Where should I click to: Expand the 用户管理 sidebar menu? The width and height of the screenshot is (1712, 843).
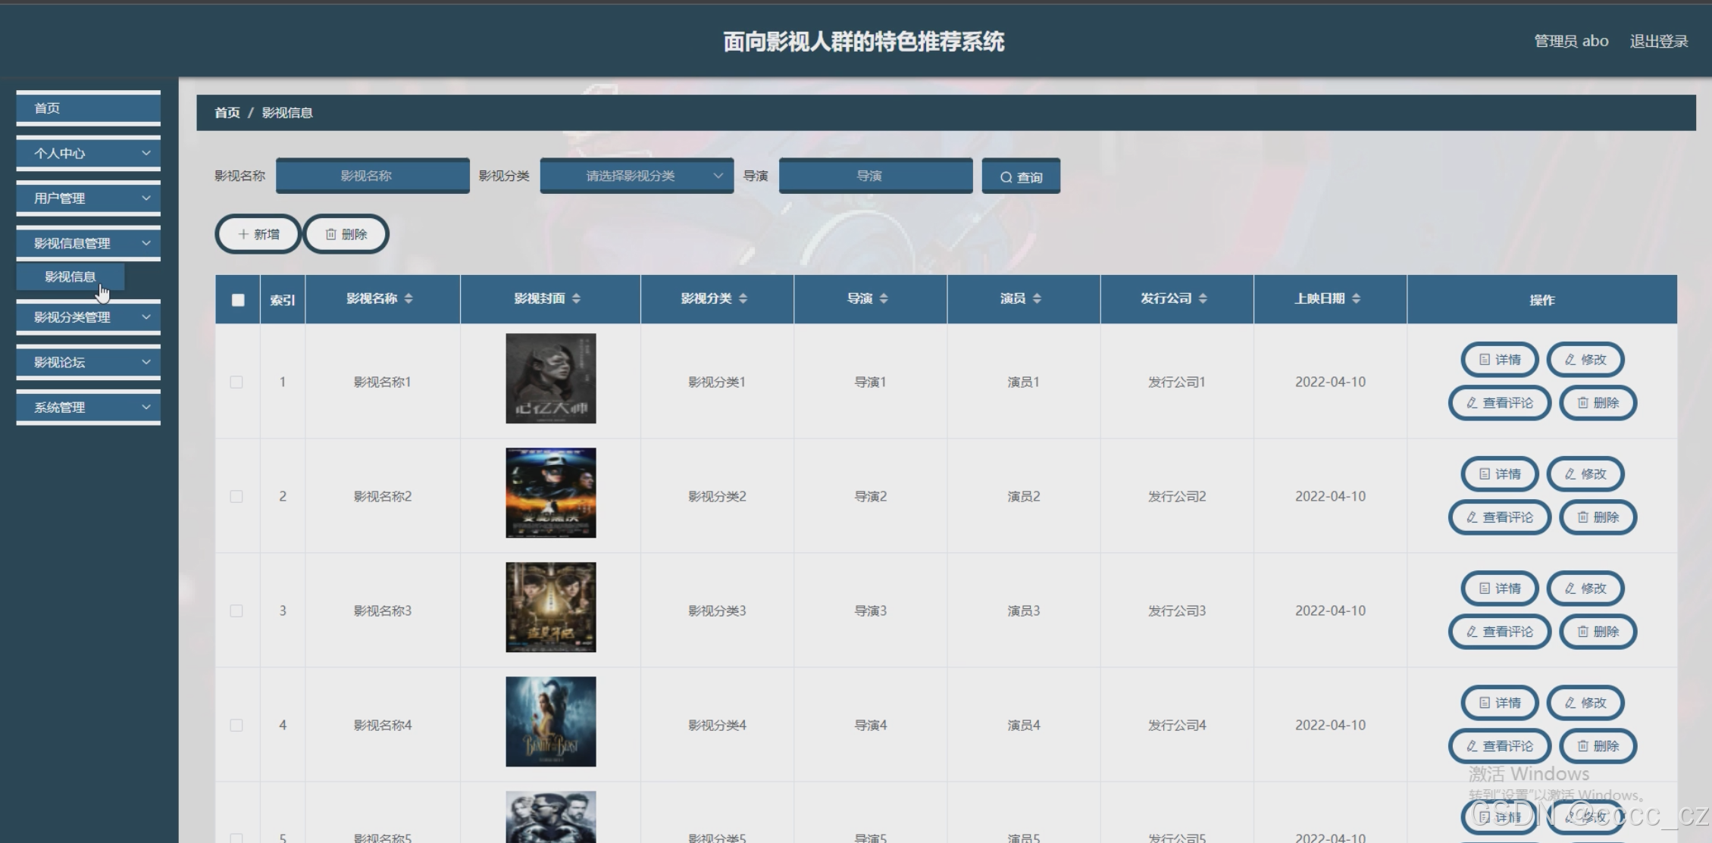pyautogui.click(x=88, y=198)
